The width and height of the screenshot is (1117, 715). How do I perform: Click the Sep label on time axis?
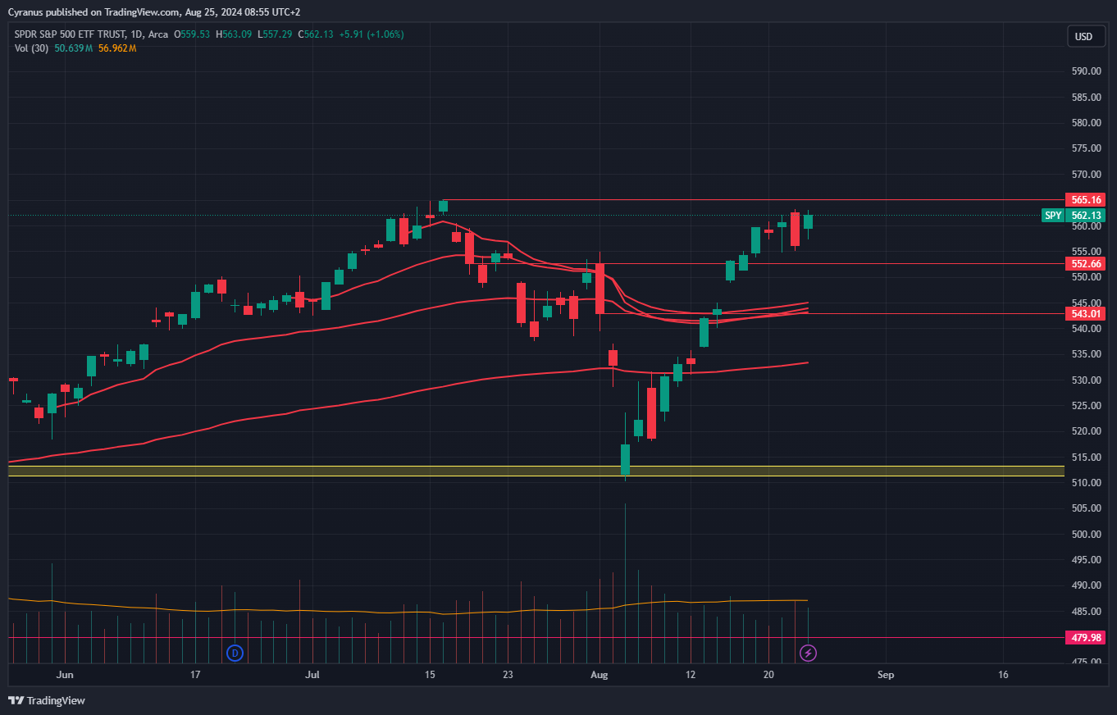click(x=885, y=675)
